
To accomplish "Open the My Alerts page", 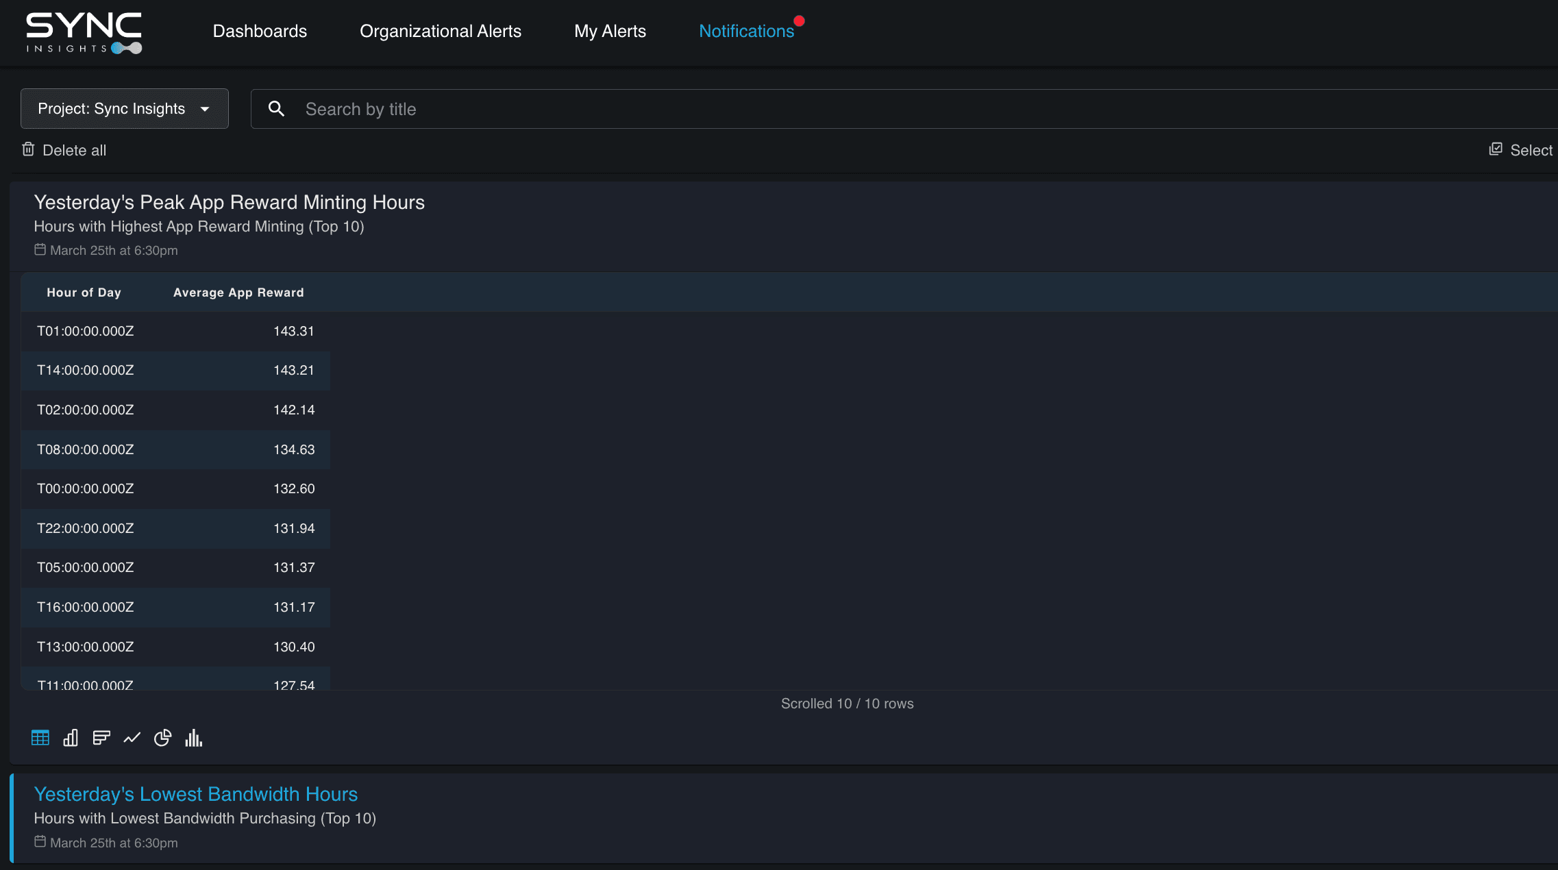I will coord(610,31).
